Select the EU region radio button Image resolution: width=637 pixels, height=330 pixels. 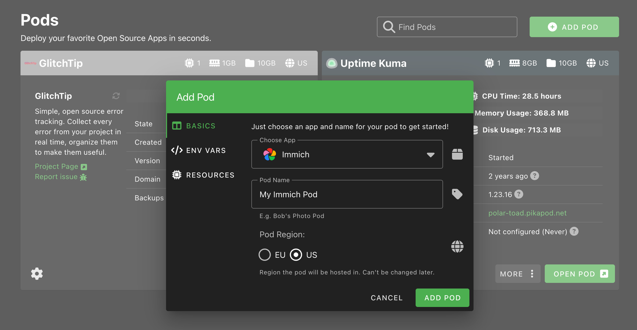tap(265, 255)
